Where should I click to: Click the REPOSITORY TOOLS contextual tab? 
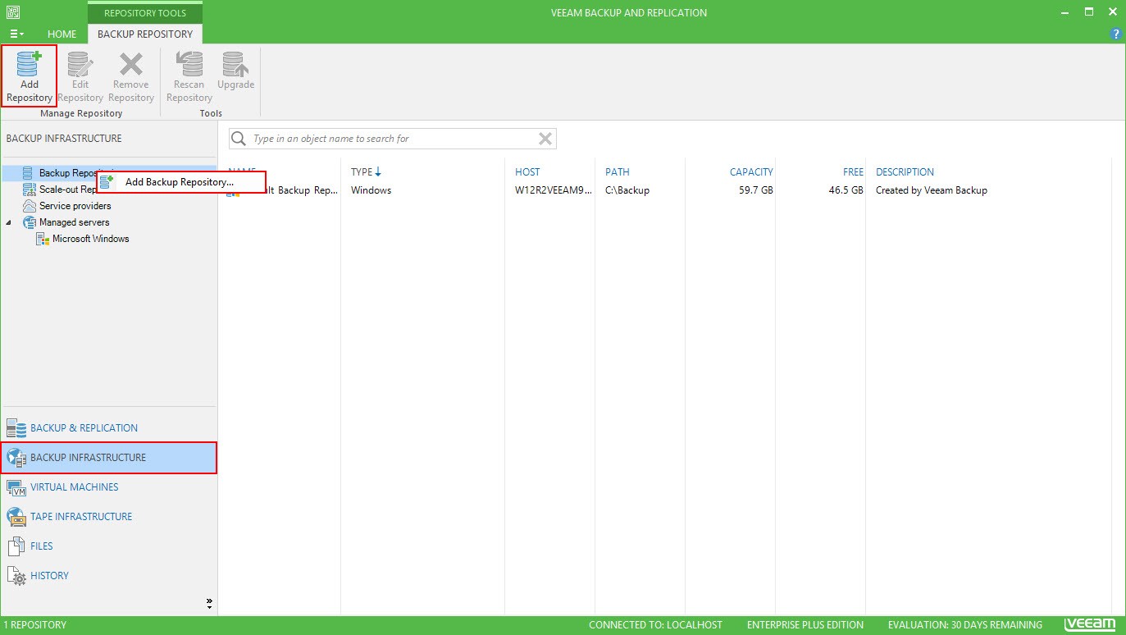[145, 13]
